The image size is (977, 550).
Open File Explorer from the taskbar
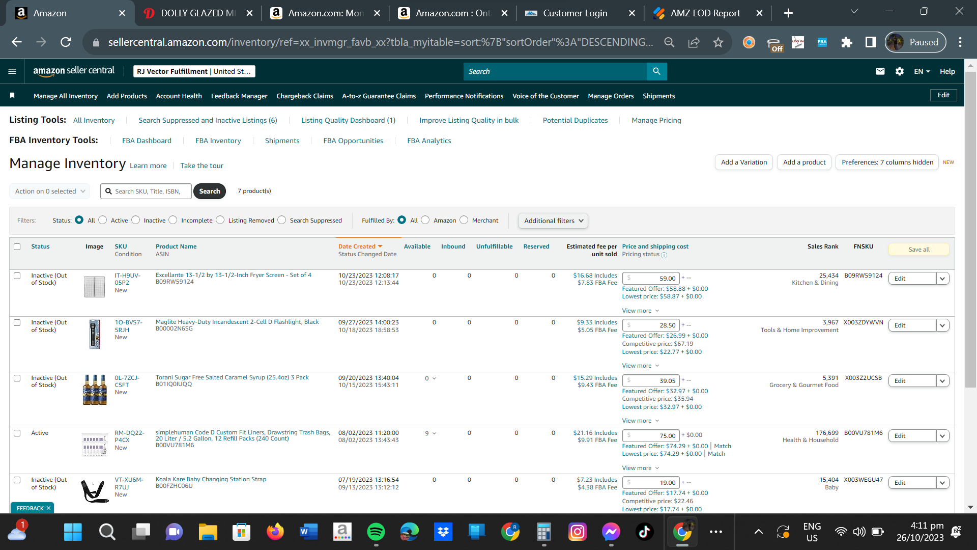coord(208,532)
